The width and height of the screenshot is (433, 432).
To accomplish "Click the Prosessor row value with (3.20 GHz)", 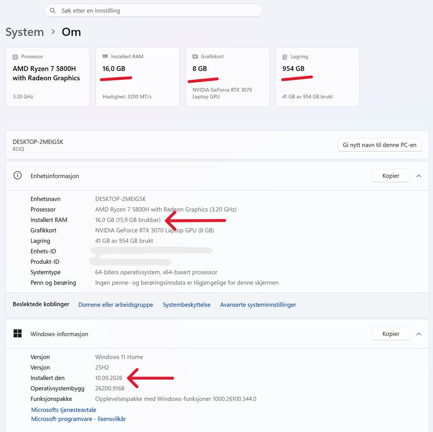I will click(x=166, y=209).
